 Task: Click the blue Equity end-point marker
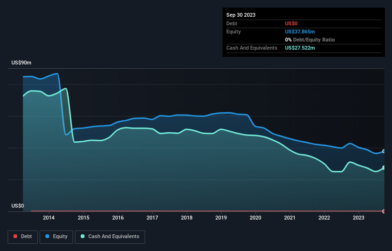[x=384, y=151]
